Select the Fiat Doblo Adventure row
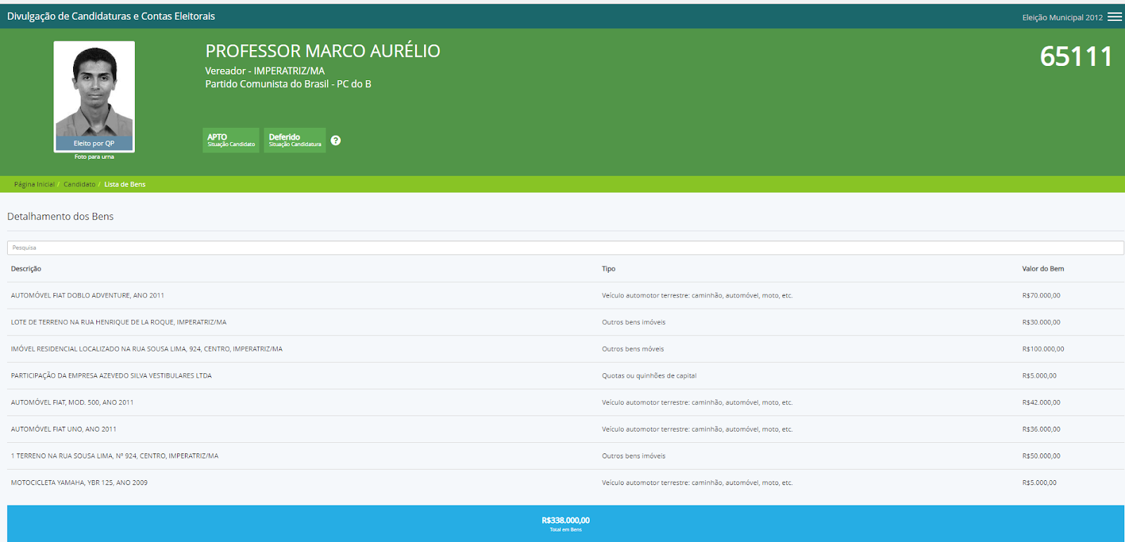This screenshot has width=1125, height=542. click(565, 295)
